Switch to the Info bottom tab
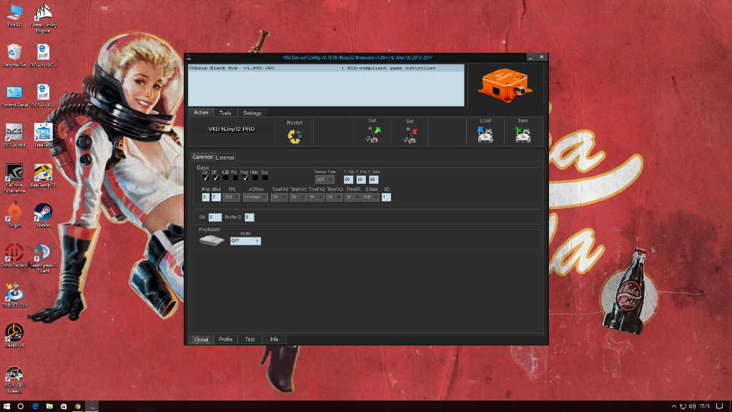The image size is (732, 412). point(274,339)
